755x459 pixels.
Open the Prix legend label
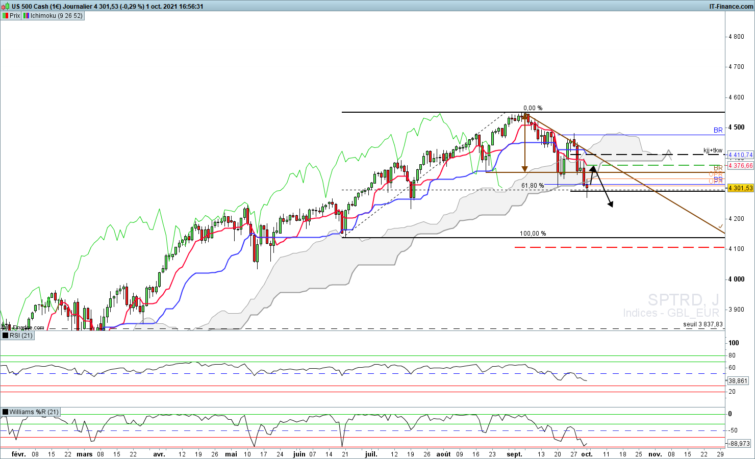point(15,16)
